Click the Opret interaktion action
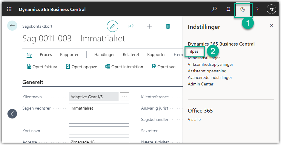The height and width of the screenshot is (145, 281). click(124, 67)
